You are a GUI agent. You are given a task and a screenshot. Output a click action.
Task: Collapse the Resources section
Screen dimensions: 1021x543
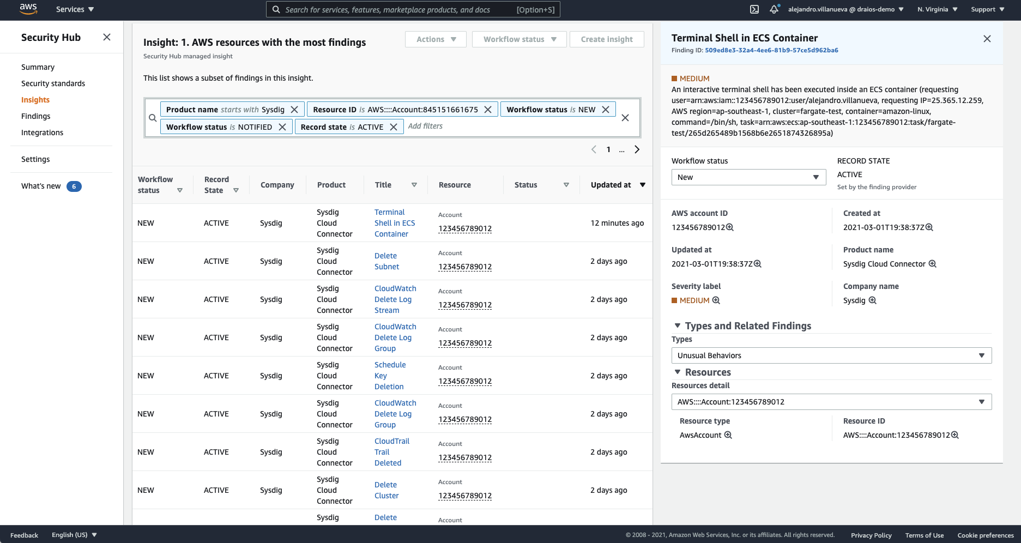point(677,372)
